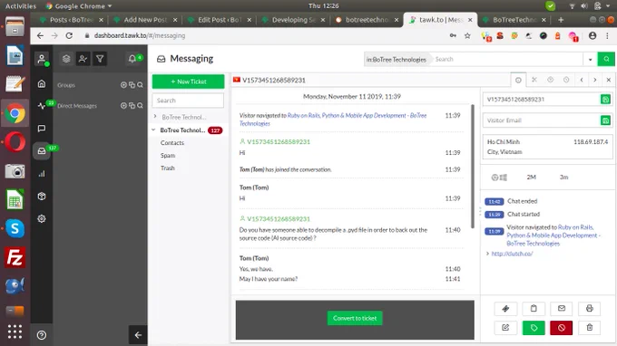Screen dimensions: 617x346
Task: Open the add-ons cube icon
Action: 42,196
